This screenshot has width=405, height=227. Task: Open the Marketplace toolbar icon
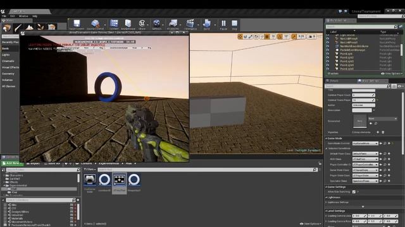click(128, 25)
